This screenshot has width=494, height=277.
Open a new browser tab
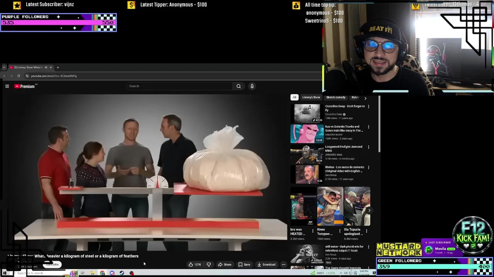click(58, 67)
